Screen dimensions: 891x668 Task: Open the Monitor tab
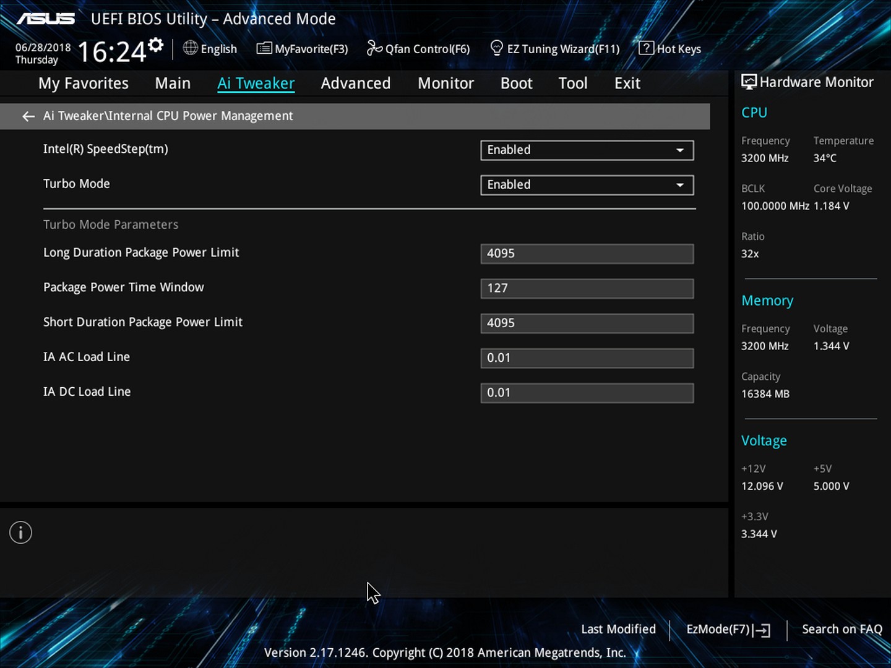point(446,83)
